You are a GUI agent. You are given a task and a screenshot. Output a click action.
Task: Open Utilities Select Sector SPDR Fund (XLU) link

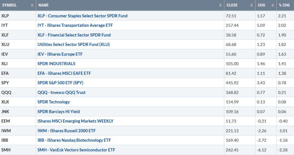(x=73, y=45)
